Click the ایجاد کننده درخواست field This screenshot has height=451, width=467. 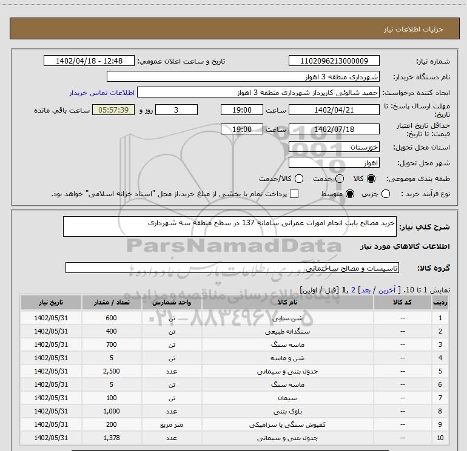point(258,92)
